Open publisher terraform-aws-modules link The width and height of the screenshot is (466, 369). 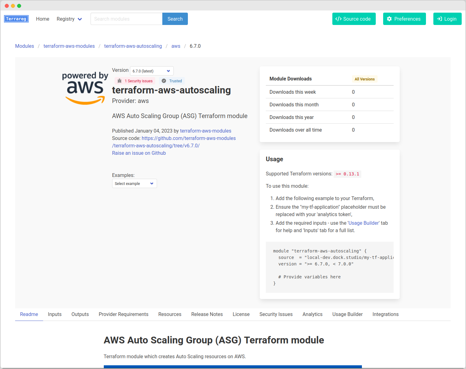205,131
